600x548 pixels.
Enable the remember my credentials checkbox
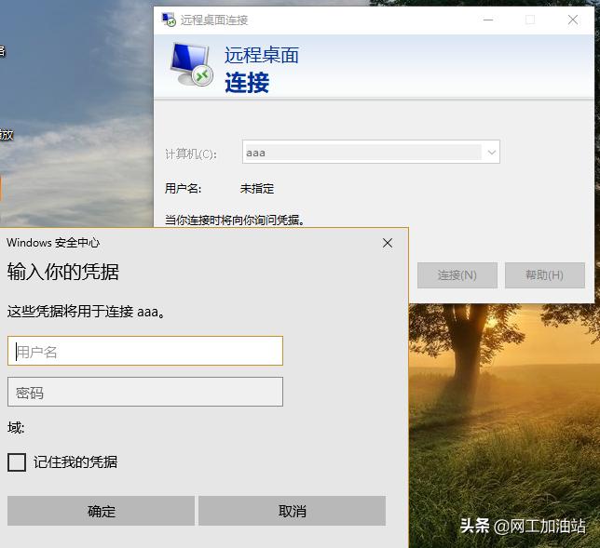(x=17, y=462)
